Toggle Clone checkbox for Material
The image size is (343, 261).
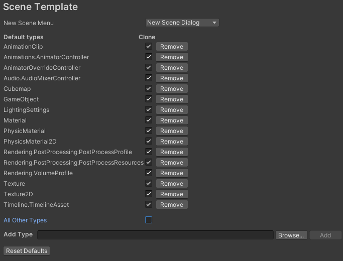click(149, 120)
